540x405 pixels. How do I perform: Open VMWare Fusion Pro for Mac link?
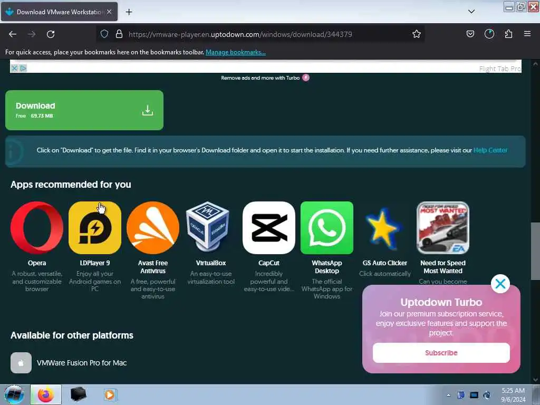click(82, 363)
